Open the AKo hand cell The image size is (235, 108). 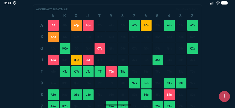[53, 37]
